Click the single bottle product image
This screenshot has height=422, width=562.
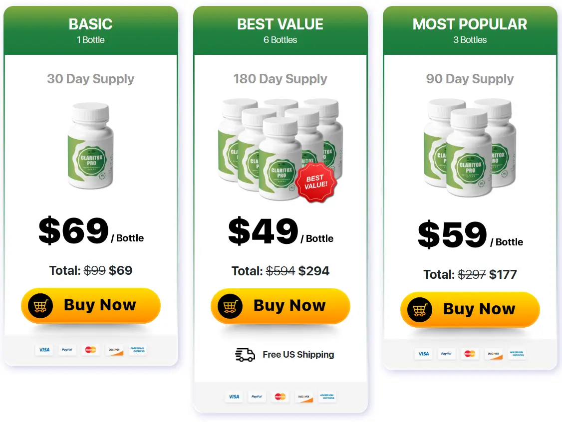click(91, 146)
